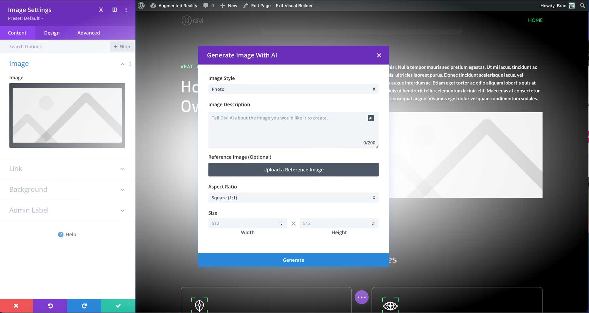Expand Image Settings to fullscreen
589x313 pixels.
coord(100,9)
